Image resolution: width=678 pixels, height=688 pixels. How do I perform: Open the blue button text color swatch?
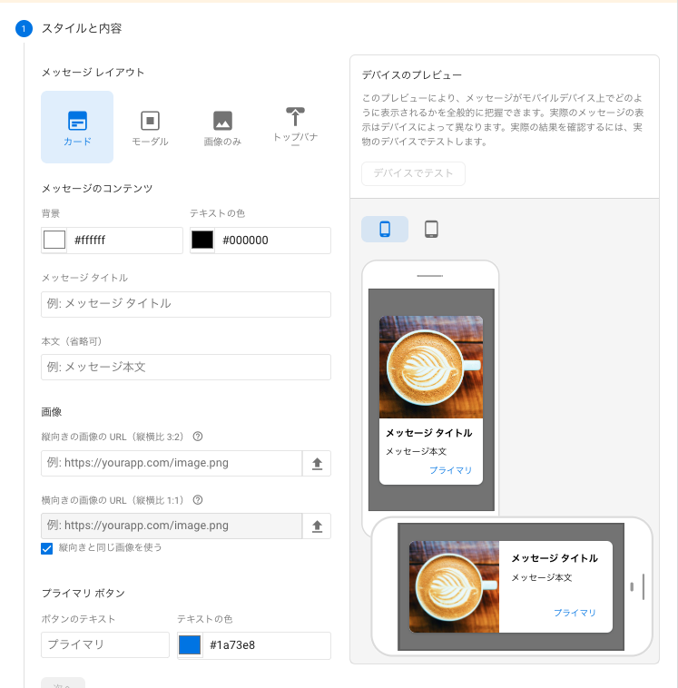click(x=190, y=645)
